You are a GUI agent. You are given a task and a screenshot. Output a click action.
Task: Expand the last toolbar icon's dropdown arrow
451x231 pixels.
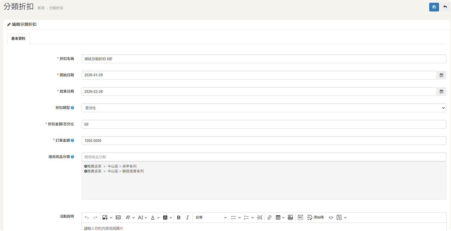click(x=345, y=218)
